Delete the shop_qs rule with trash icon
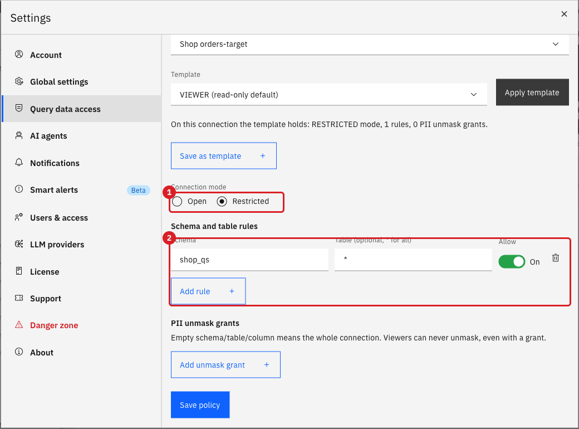Viewport: 579px width, 429px height. coord(556,258)
